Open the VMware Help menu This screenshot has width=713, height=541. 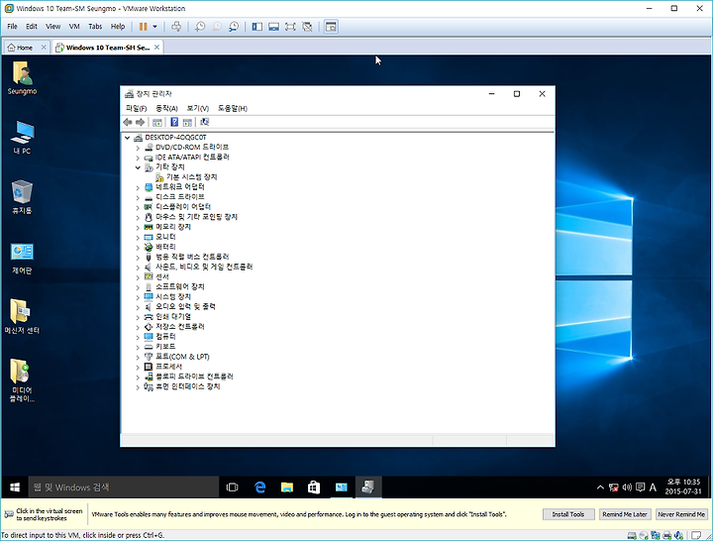coord(118,27)
